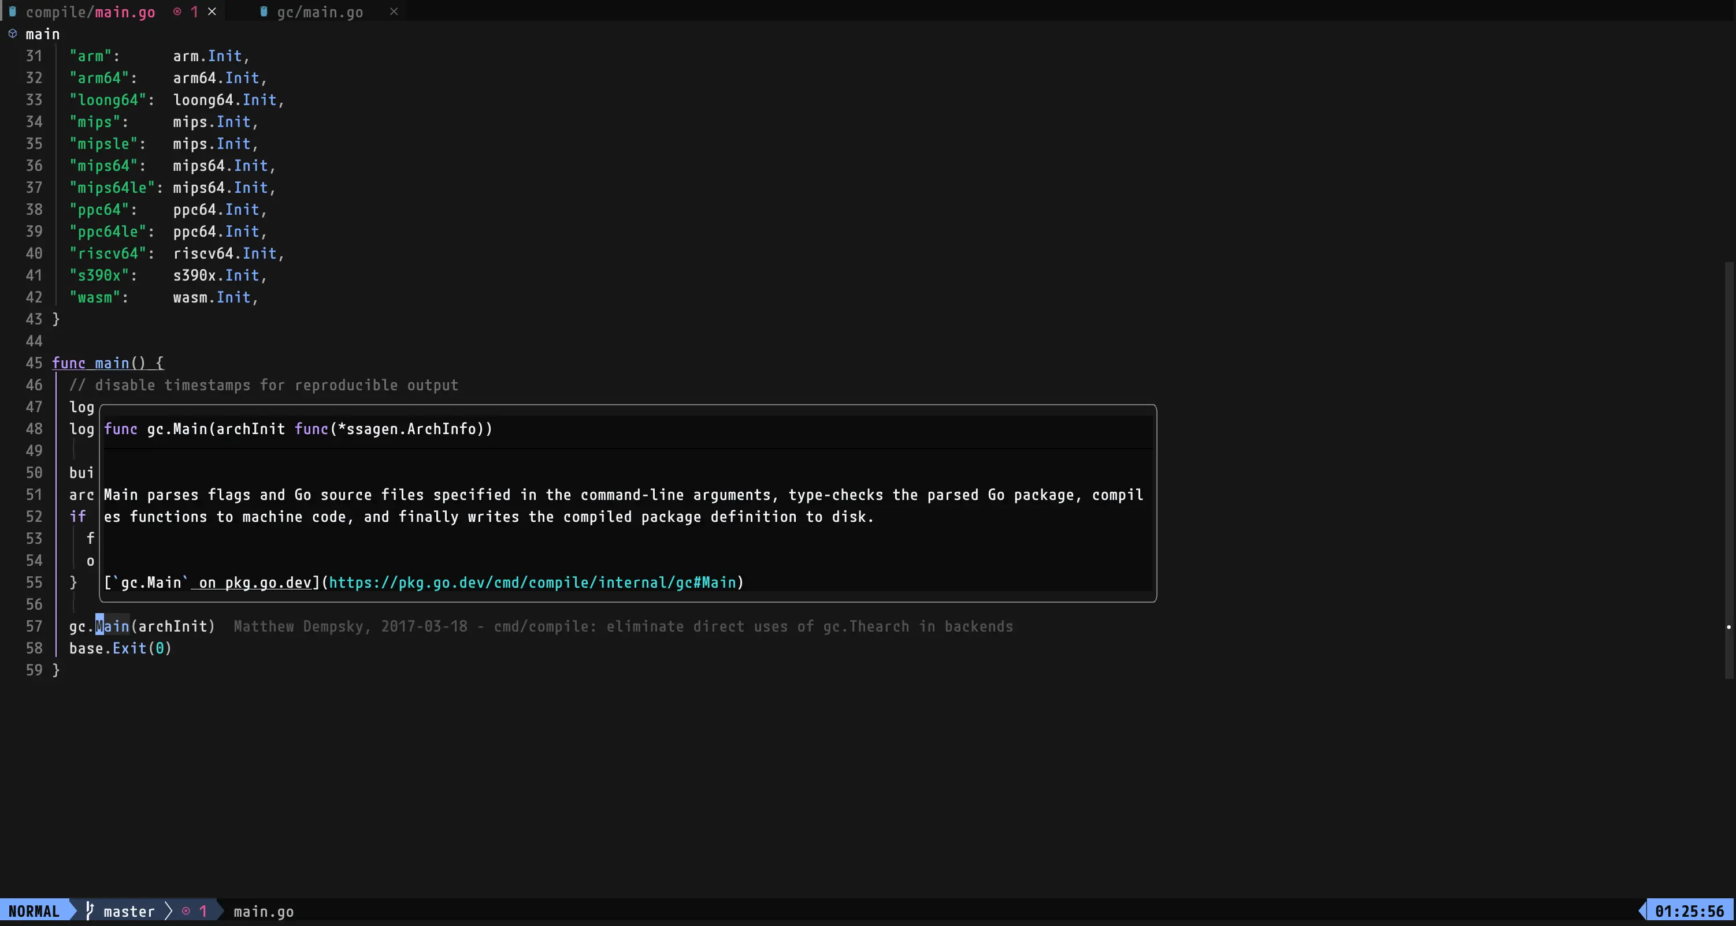
Task: Click the "mips64le" key on line 37
Action: [112, 187]
